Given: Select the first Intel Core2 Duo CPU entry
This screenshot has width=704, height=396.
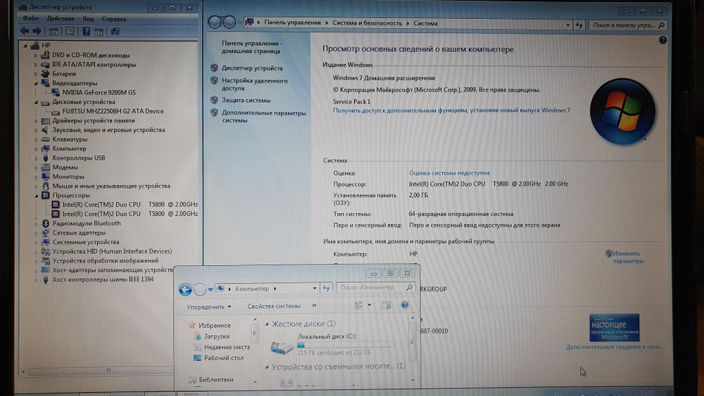Looking at the screenshot, I should [130, 205].
